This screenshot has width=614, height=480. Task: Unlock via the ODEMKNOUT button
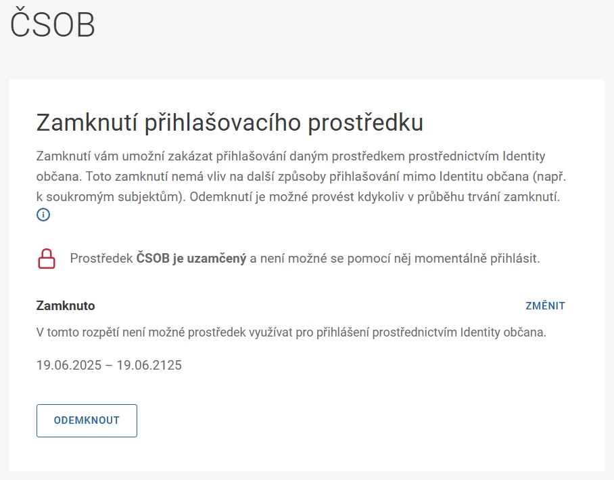coord(87,420)
